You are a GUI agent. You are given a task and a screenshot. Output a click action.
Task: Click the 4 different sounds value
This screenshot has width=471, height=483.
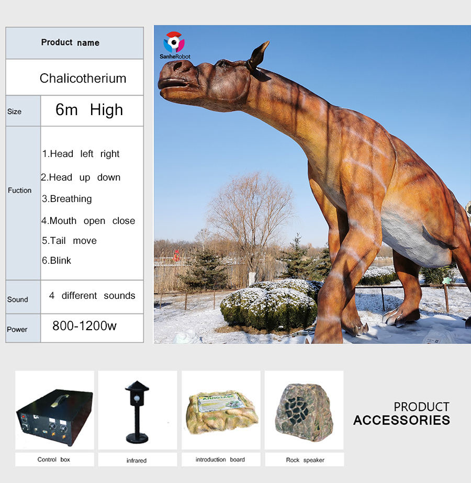pyautogui.click(x=92, y=296)
